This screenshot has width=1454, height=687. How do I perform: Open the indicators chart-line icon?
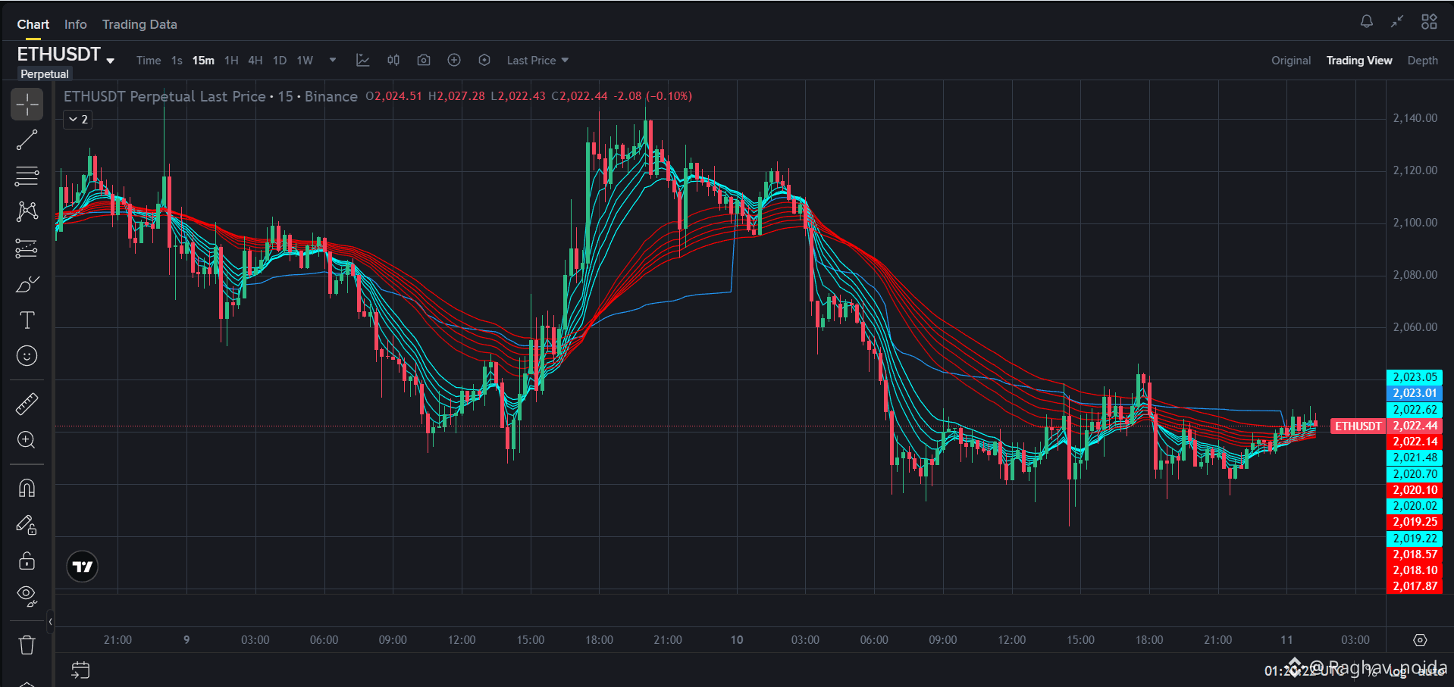coord(363,60)
